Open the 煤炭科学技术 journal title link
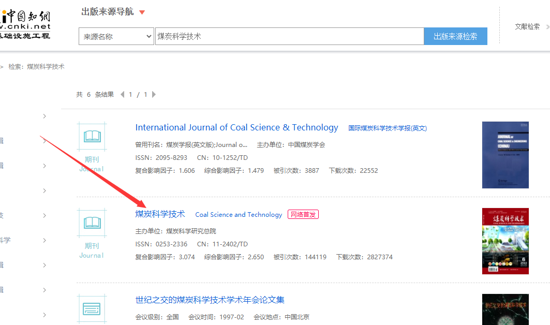This screenshot has height=325, width=550. click(160, 214)
